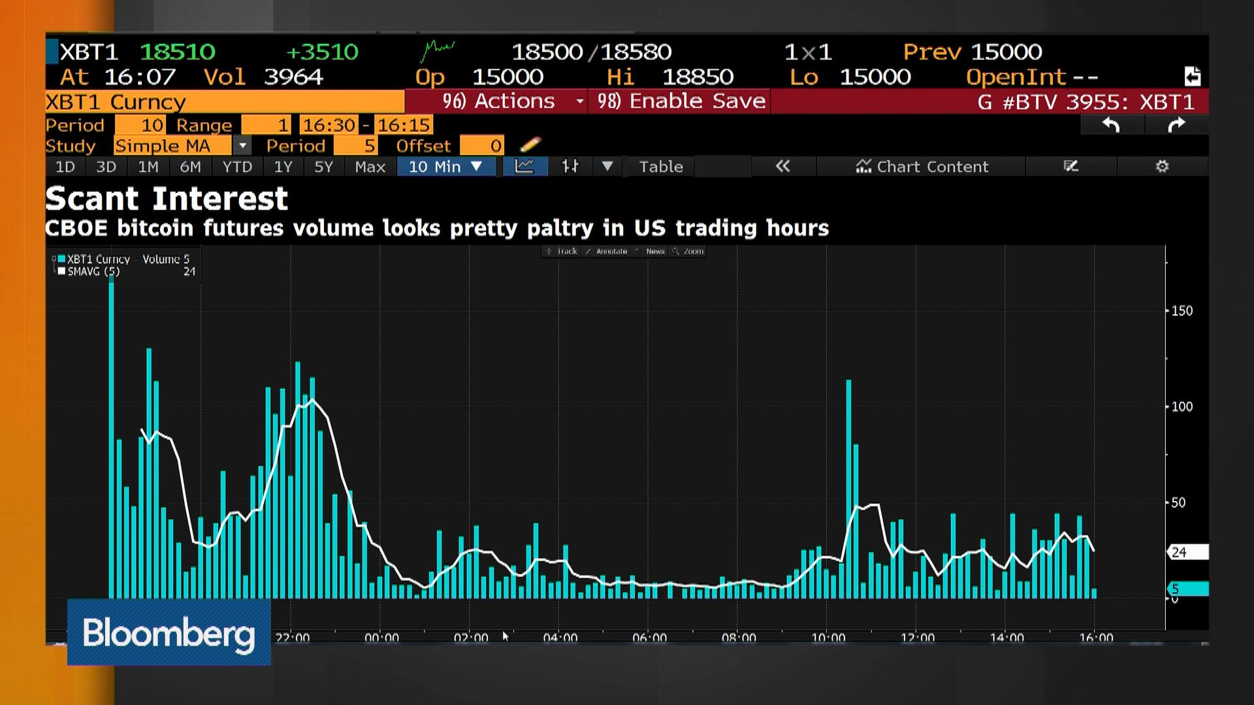Image resolution: width=1254 pixels, height=705 pixels.
Task: Click the 150 y-axis label
Action: (1182, 311)
